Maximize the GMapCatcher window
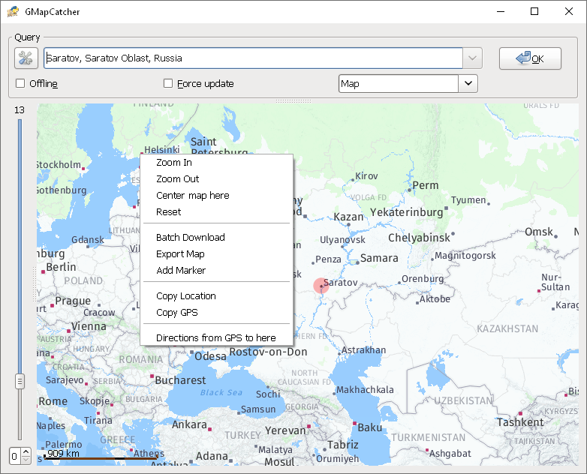587x474 pixels. click(534, 11)
